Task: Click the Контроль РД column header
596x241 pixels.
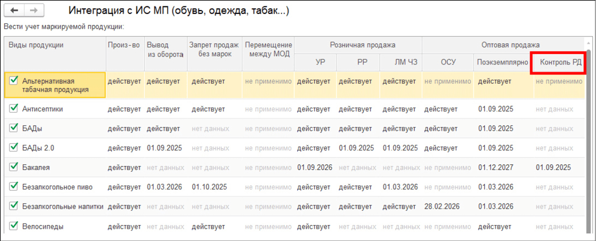Action: 557,62
